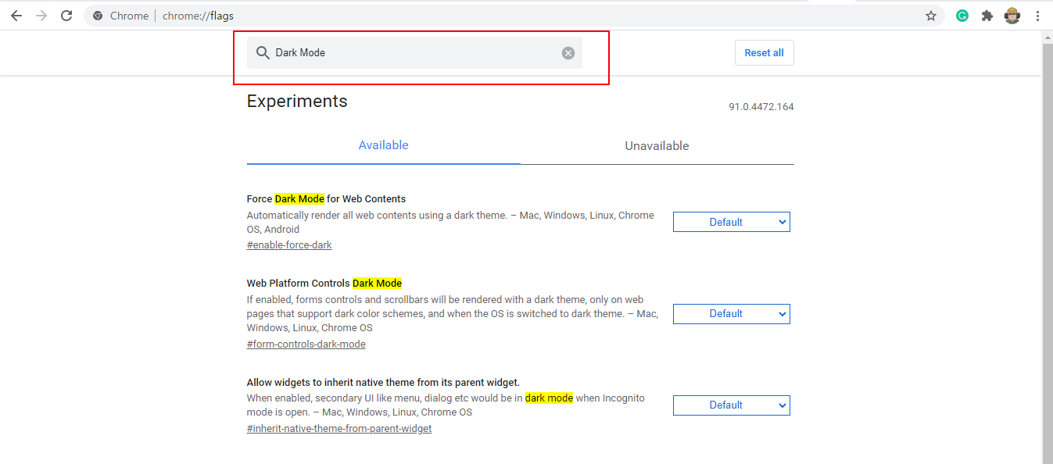Reload the chrome://flags page
The width and height of the screenshot is (1053, 464).
[x=66, y=15]
